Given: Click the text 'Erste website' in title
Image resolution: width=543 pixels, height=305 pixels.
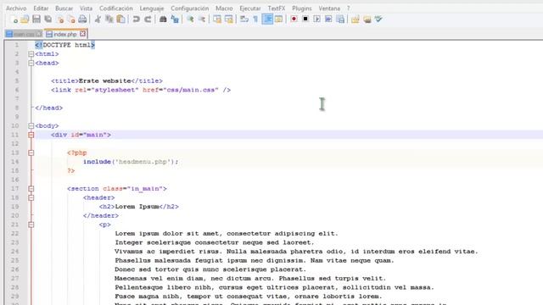Looking at the screenshot, I should click(x=104, y=81).
